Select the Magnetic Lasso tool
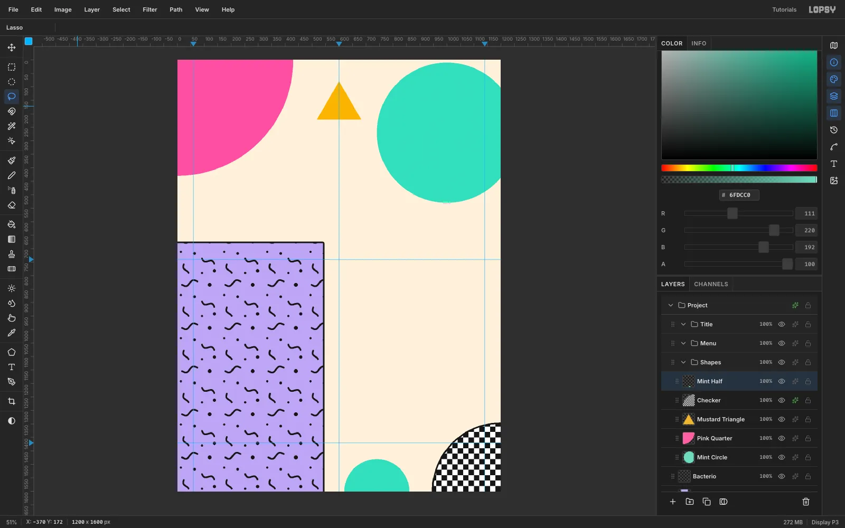The width and height of the screenshot is (845, 528). tap(12, 111)
